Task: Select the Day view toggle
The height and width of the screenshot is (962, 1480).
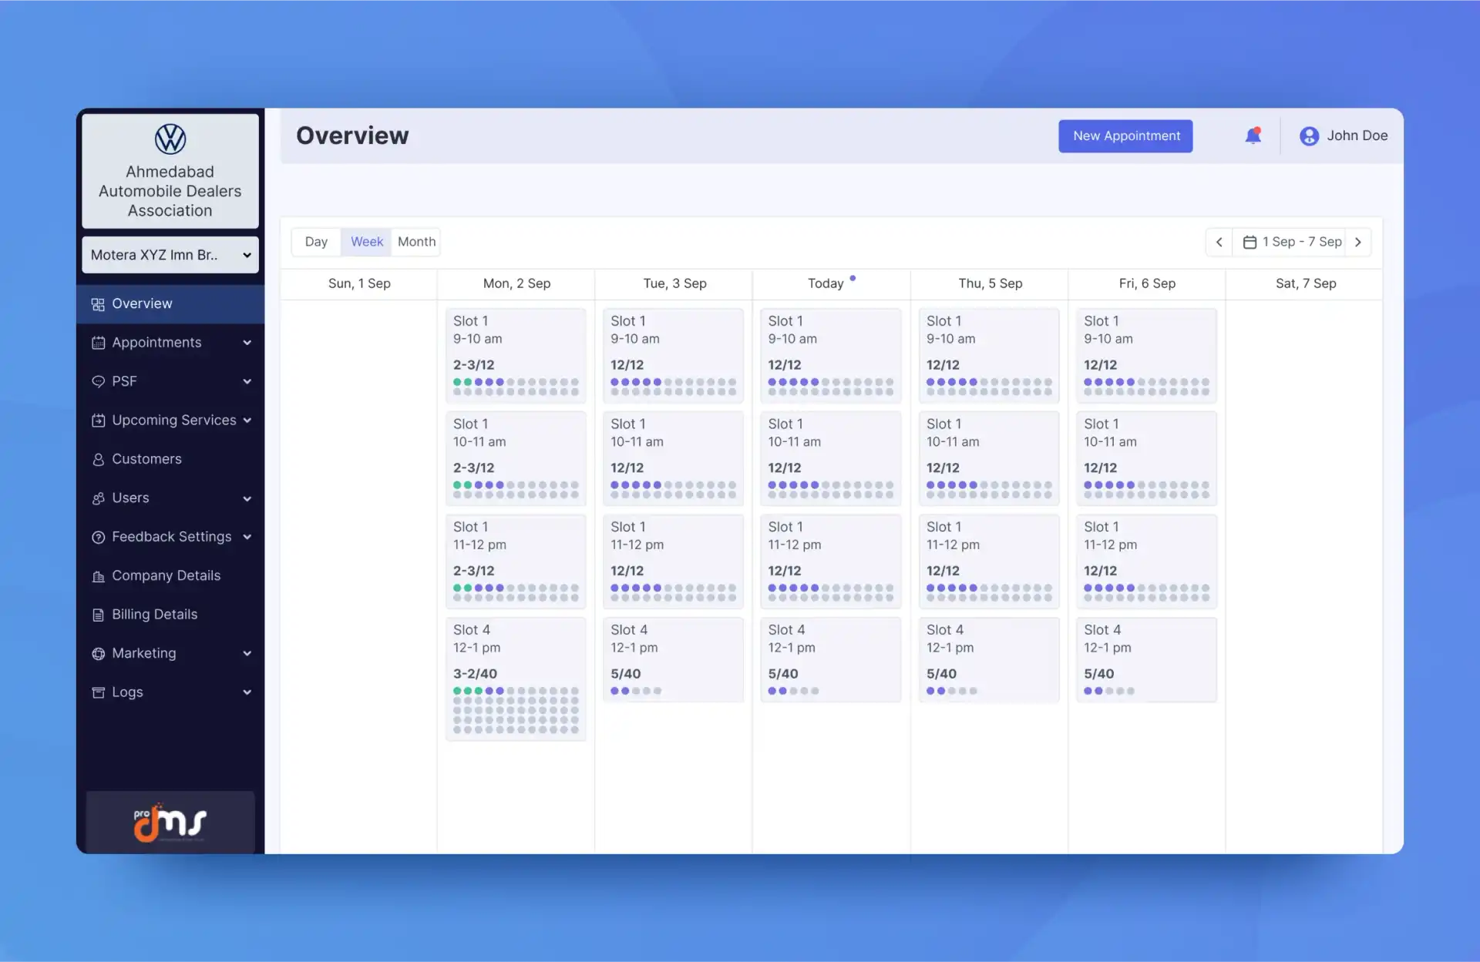Action: pyautogui.click(x=316, y=241)
